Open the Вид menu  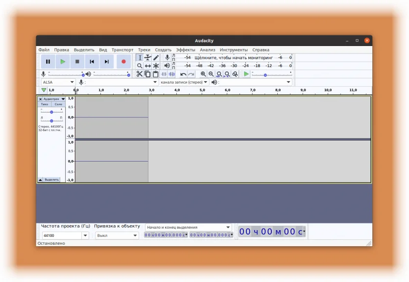(x=103, y=50)
